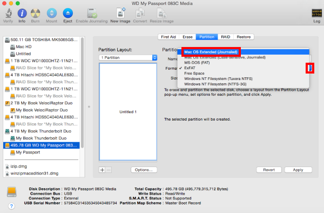Click the Enable Journaling icon
324x213 pixels.
pos(92,13)
